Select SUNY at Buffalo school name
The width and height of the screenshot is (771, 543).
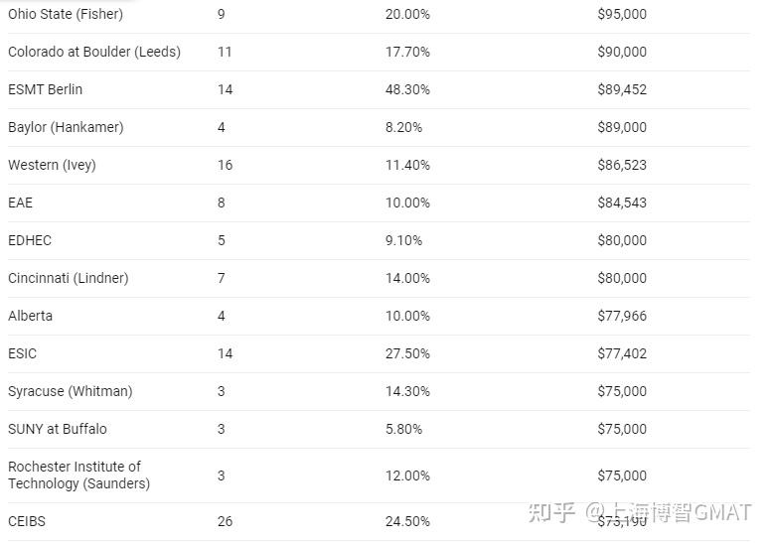[x=58, y=429]
